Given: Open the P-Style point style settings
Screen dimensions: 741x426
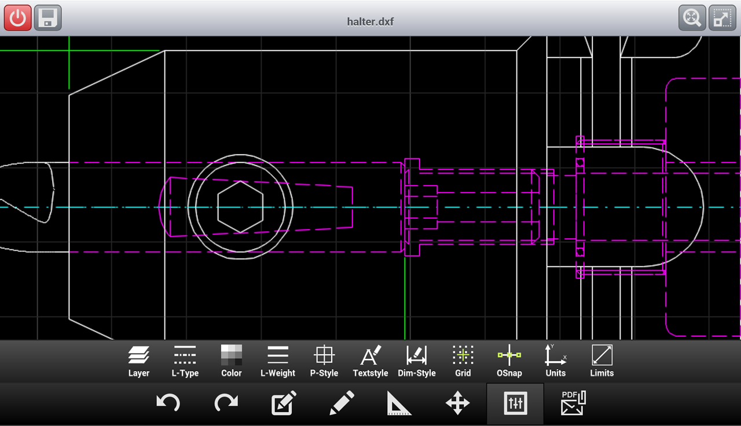Looking at the screenshot, I should (x=324, y=361).
